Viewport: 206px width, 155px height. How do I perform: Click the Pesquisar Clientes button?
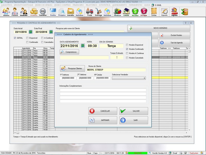click(x=72, y=68)
